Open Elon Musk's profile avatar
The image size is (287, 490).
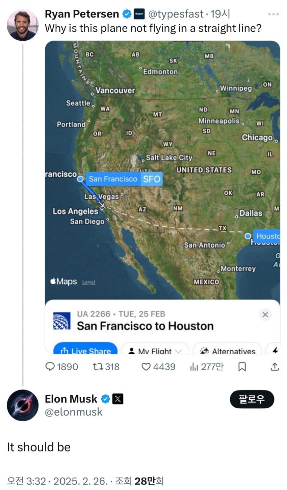(x=23, y=405)
